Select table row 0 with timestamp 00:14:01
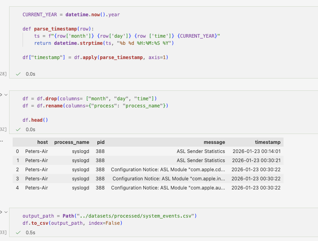 (256, 151)
